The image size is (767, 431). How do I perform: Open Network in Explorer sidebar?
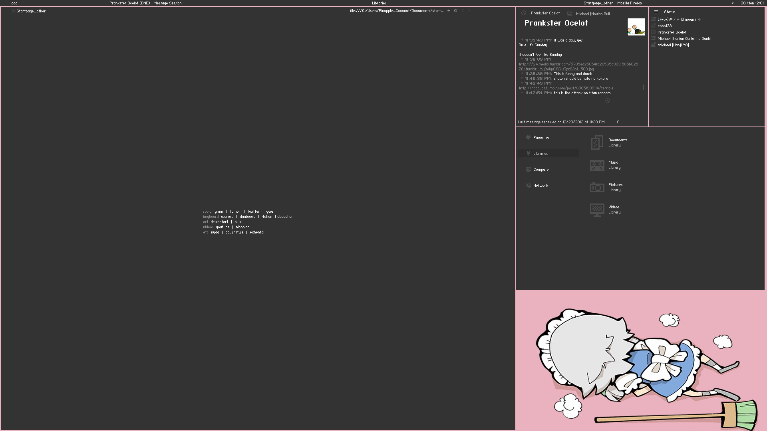(x=540, y=186)
